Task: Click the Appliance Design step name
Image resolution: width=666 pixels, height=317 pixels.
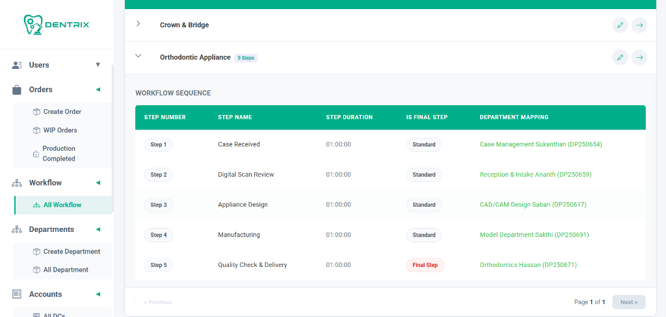Action: click(x=243, y=205)
